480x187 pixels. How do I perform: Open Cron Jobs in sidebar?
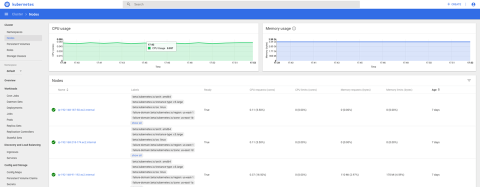point(12,96)
